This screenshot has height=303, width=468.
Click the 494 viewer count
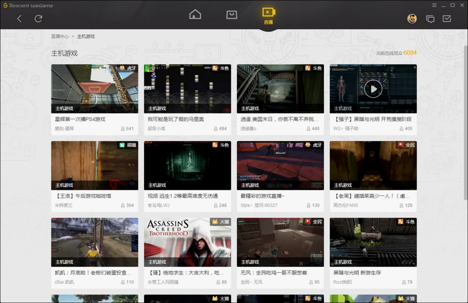tap(220, 129)
